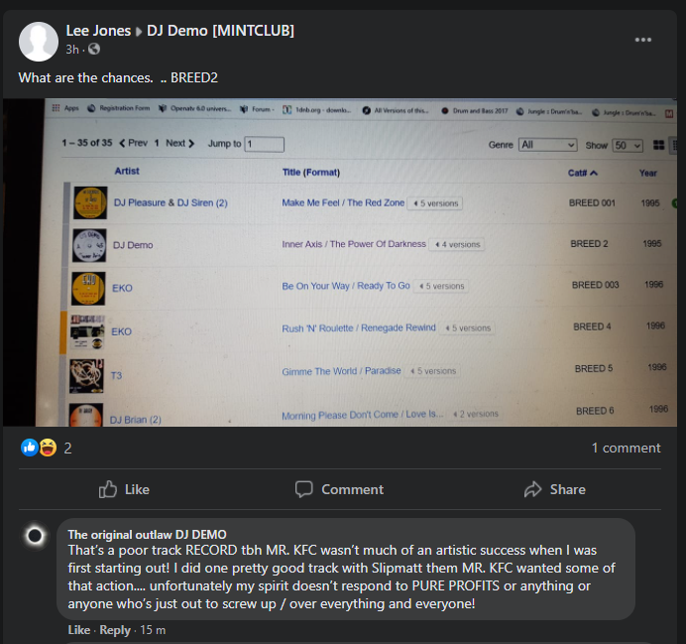Open All Versions of this bookmark
Viewport: 686px width, 644px height.
(x=396, y=110)
